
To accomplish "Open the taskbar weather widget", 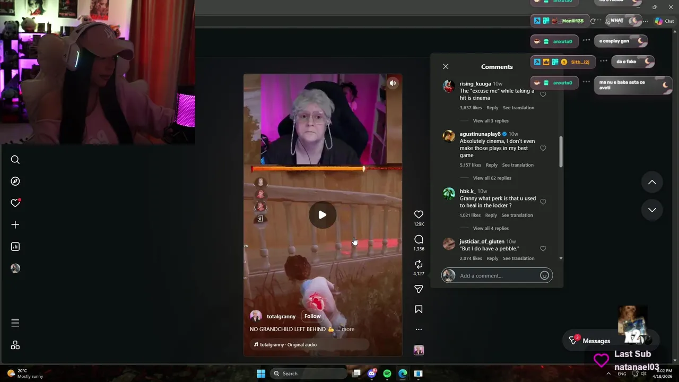I will [x=25, y=374].
